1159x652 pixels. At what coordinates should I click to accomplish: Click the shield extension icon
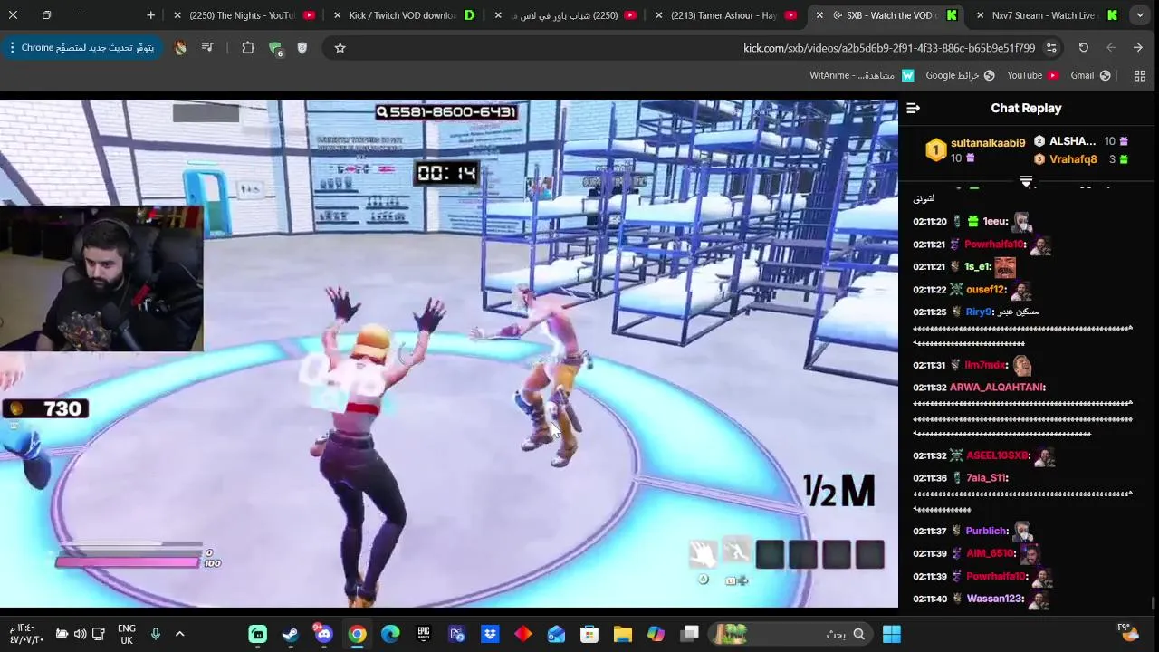point(302,48)
